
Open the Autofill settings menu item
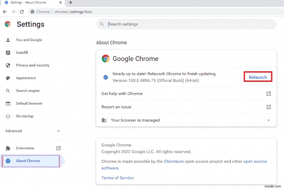(x=22, y=52)
